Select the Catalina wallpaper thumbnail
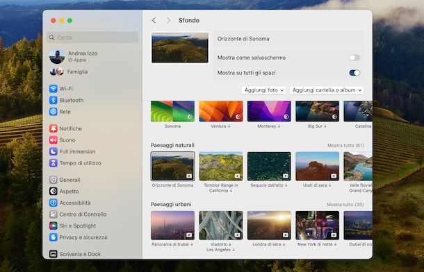This screenshot has width=424, height=272. tap(358, 111)
